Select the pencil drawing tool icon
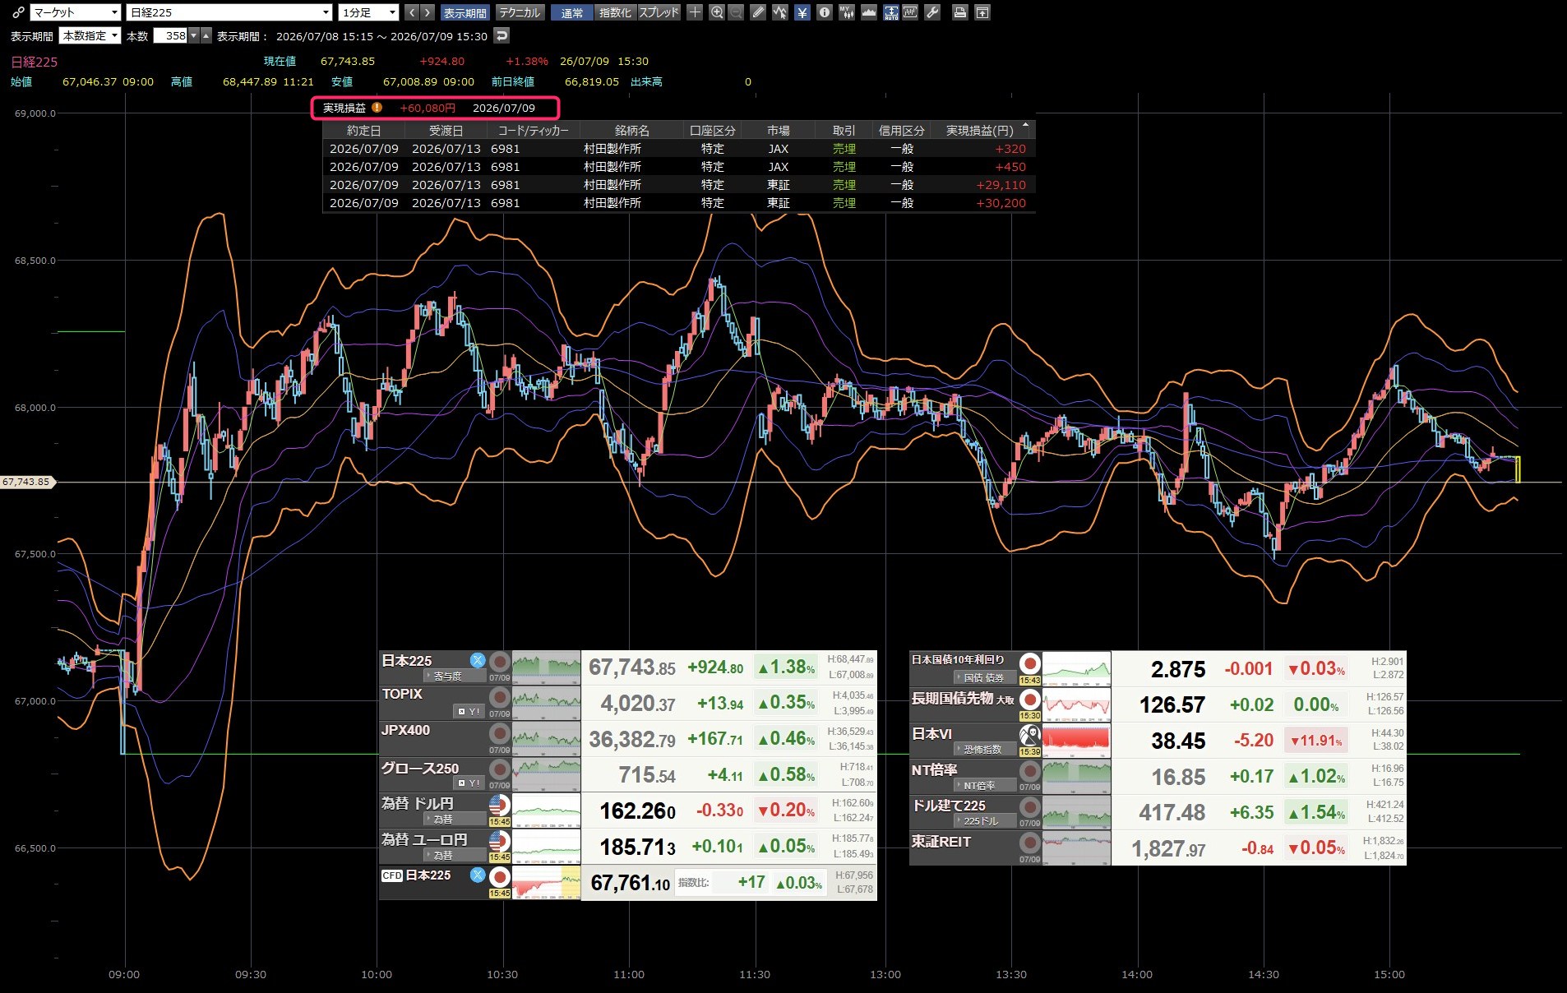1567x993 pixels. 758,12
